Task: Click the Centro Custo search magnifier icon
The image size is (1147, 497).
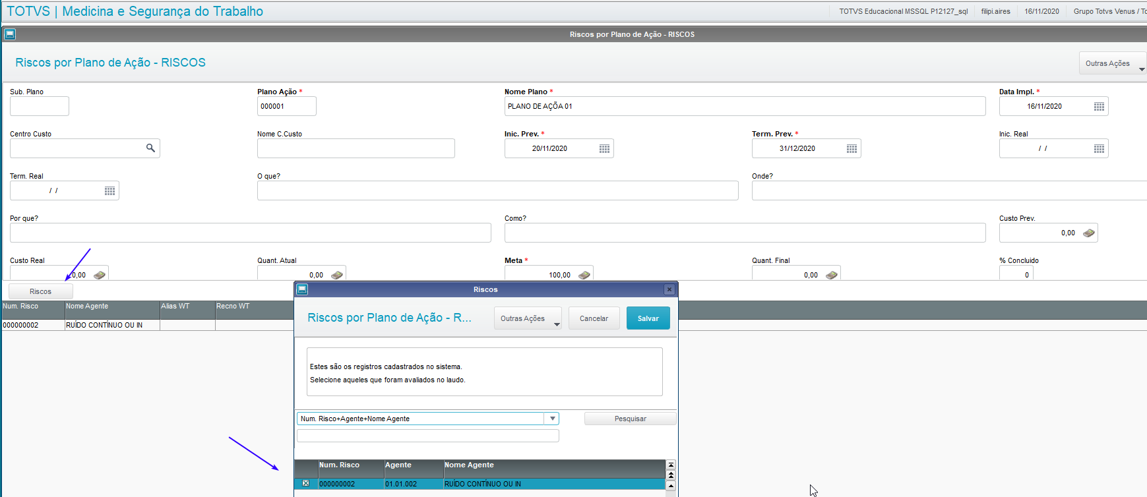Action: pos(150,148)
